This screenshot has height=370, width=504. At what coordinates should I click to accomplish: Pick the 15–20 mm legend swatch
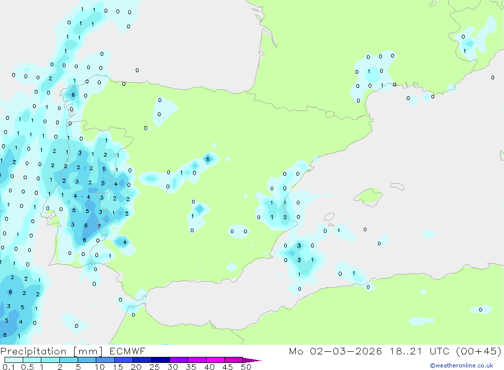click(124, 360)
